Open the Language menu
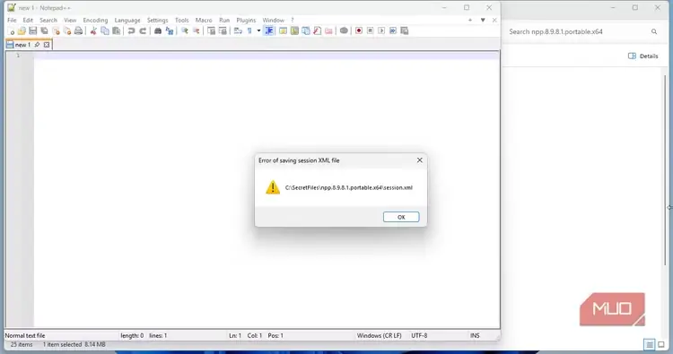The image size is (673, 354). click(x=127, y=20)
